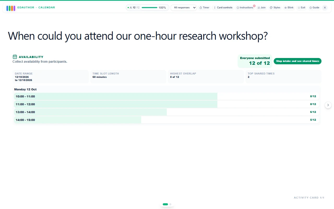This screenshot has width=334, height=209.
Task: Exit fullscreen via Exit button
Action: pos(301,8)
